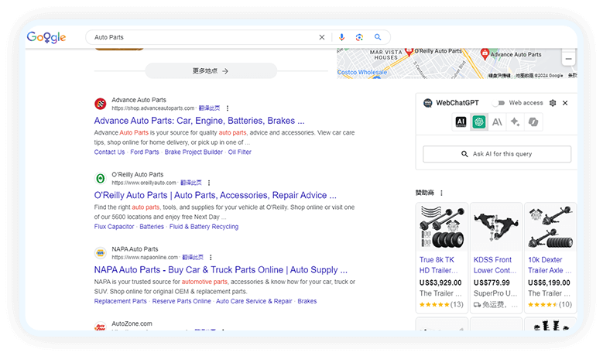603x356 pixels.
Task: Click the NAPA Auto Parts favicon
Action: 101,253
